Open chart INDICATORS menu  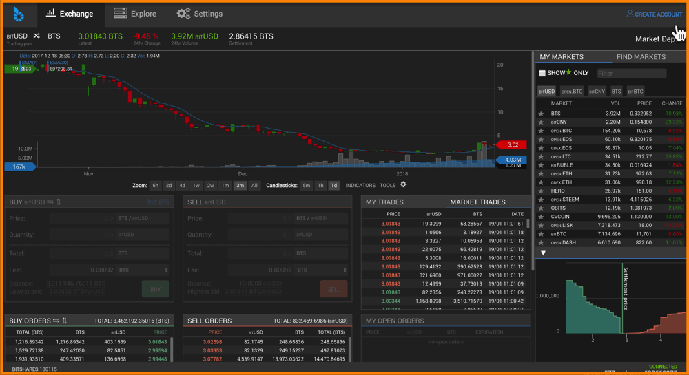[360, 186]
